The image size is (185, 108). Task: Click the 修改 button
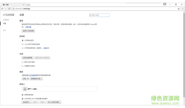tap(35, 102)
